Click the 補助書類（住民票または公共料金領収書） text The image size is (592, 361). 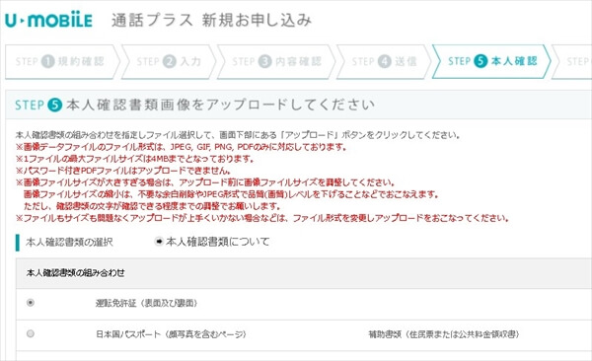(x=444, y=334)
